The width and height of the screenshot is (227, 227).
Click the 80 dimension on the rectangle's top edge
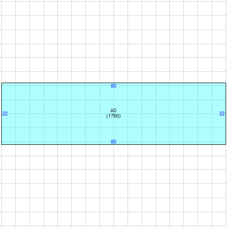tap(113, 86)
